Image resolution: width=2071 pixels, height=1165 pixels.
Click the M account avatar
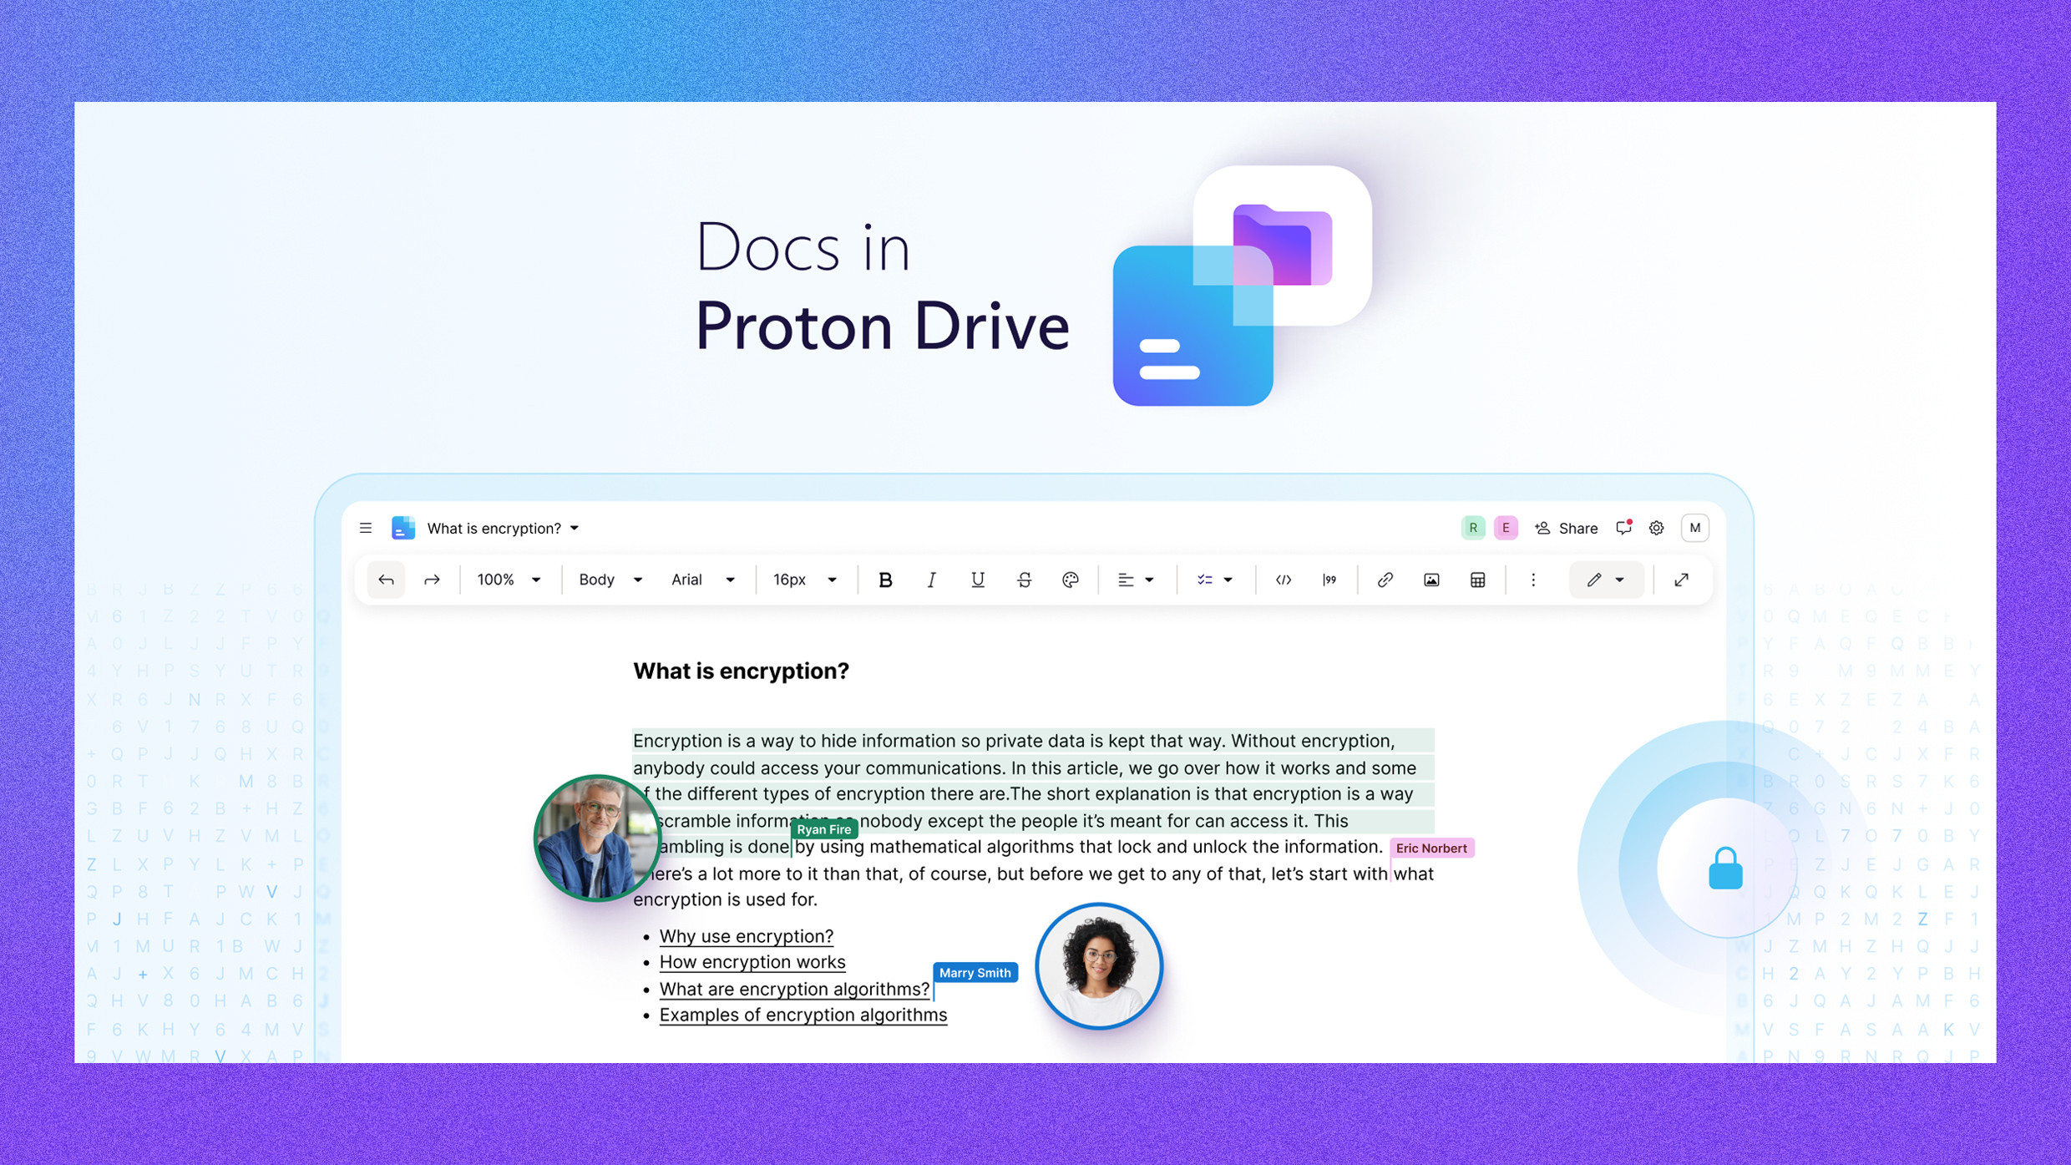1695,528
